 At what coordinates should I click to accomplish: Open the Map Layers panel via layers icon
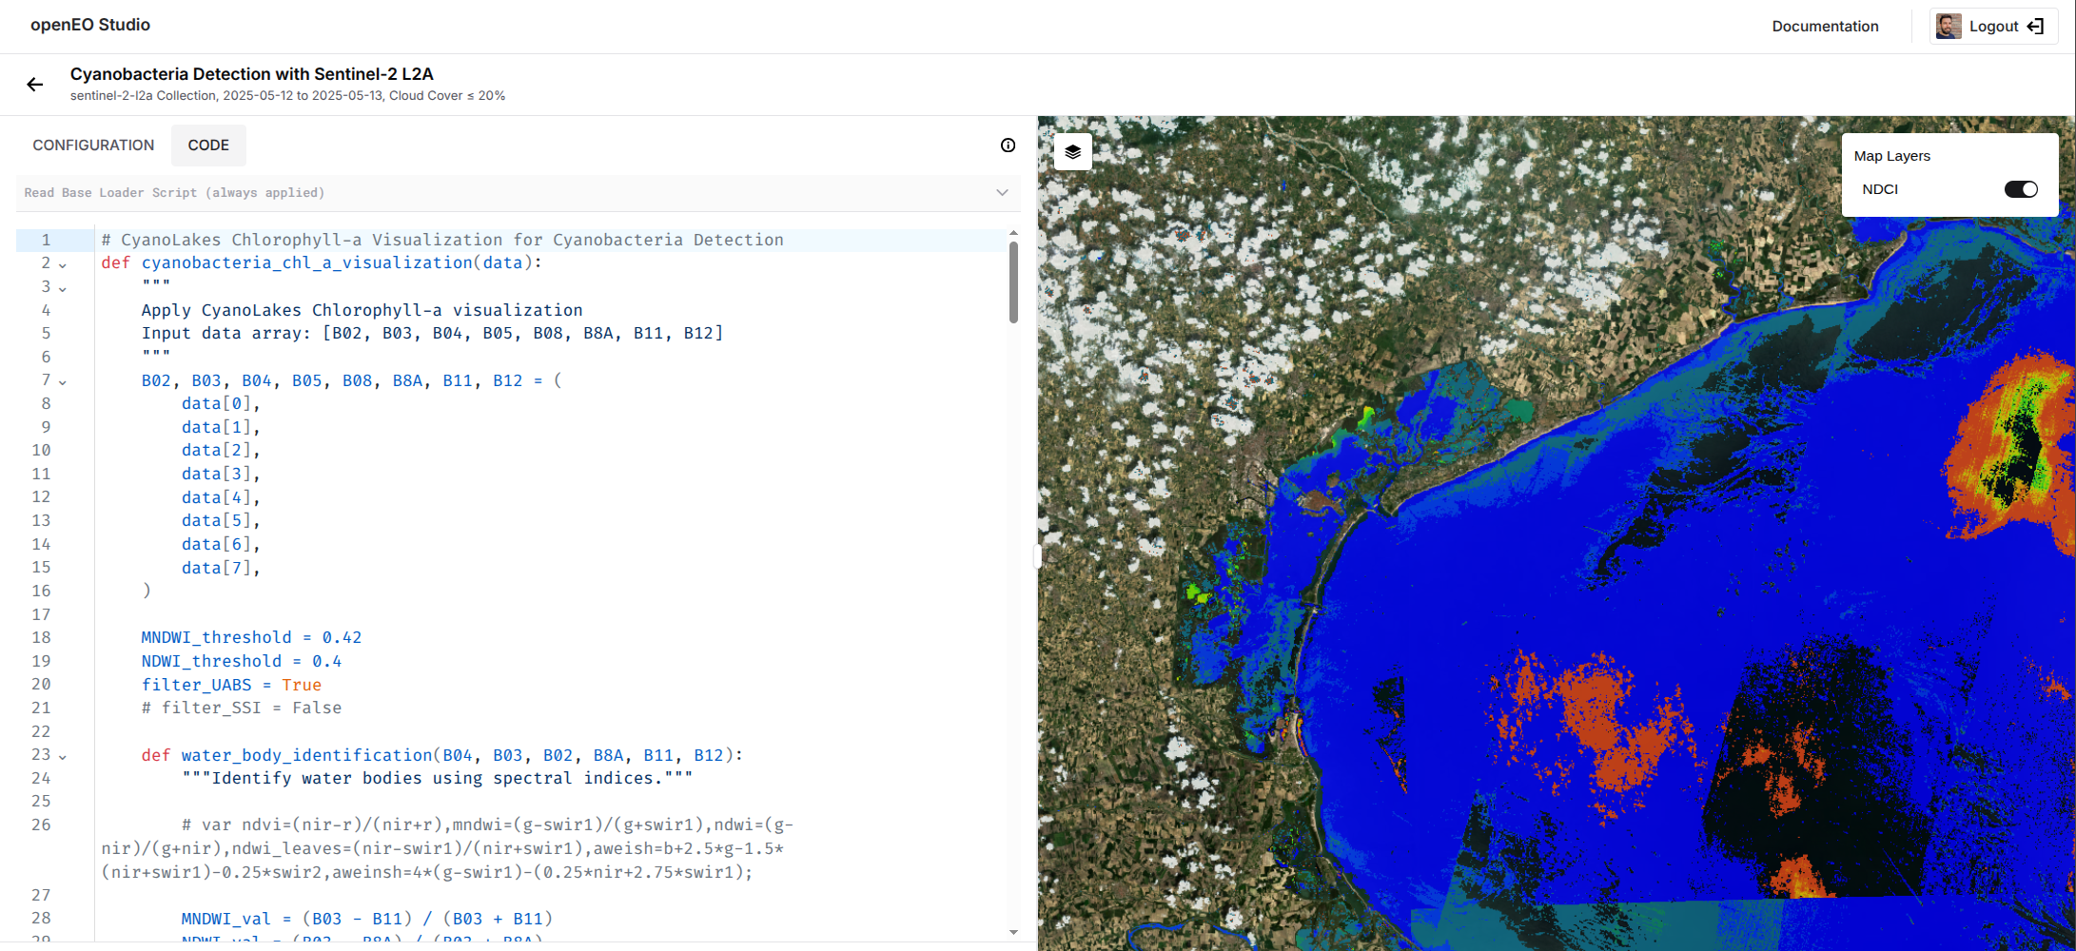[1073, 151]
